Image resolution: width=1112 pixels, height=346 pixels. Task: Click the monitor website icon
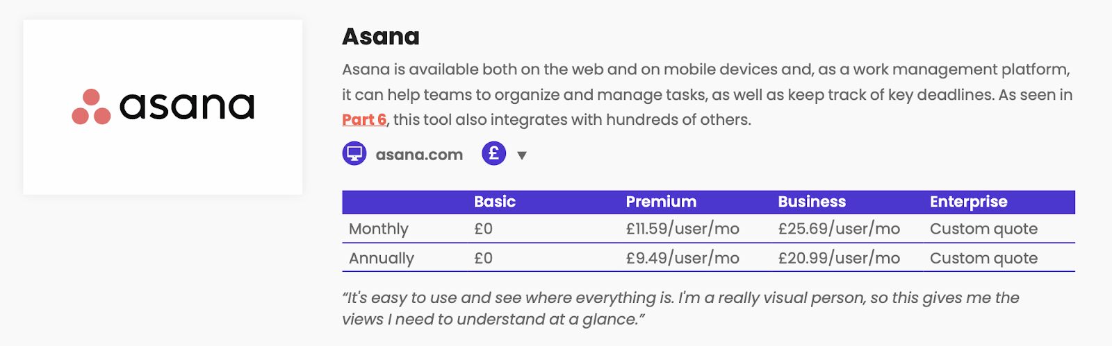tap(354, 153)
